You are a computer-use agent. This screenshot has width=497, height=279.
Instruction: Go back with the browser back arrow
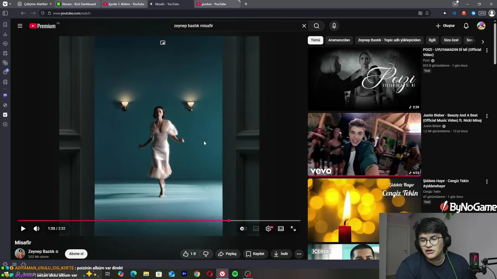pos(24,13)
